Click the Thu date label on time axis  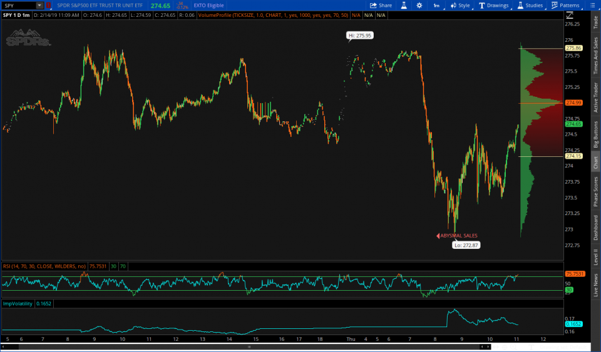pos(351,339)
